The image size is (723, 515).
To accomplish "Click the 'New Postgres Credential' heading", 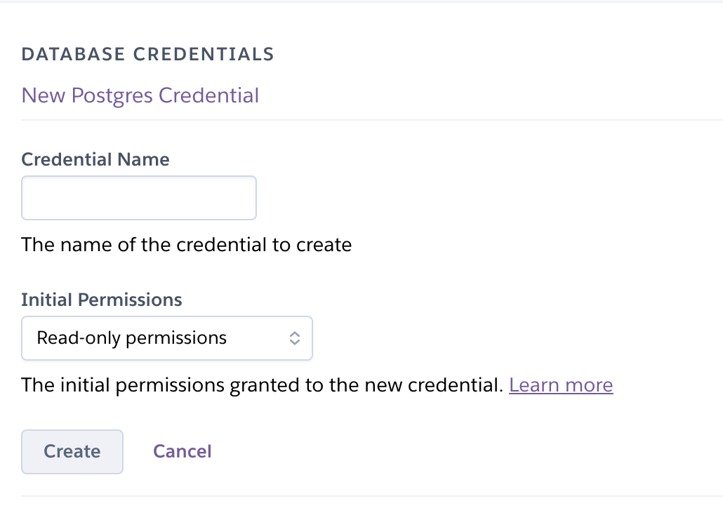I will (140, 95).
